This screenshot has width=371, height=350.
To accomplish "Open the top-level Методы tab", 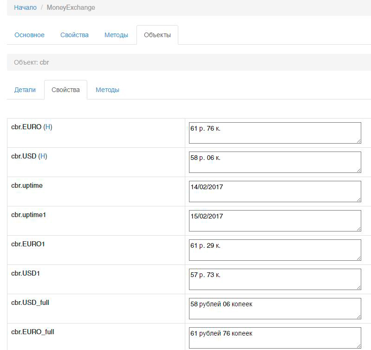I will (116, 35).
